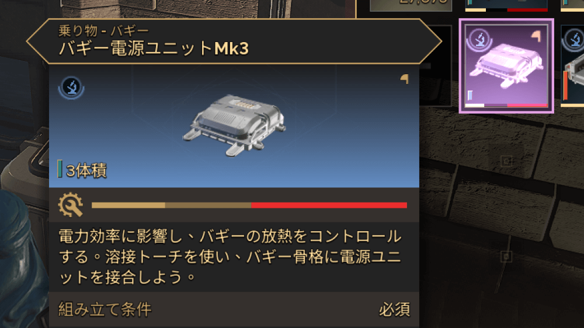Click the durability bar under purple inventory slot
Screen dimensions: 584x328
(x=506, y=106)
